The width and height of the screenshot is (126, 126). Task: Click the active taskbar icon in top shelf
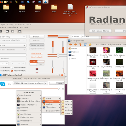tap(45, 2)
